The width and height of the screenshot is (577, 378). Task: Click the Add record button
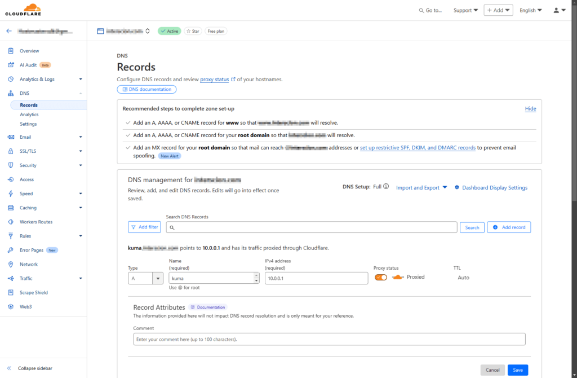point(509,227)
